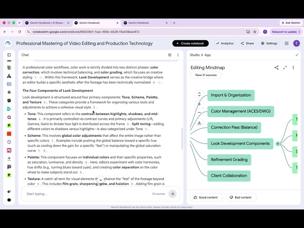Expand the Editing Mindmap to fullscreen
The height and width of the screenshot is (228, 304).
coord(285,67)
